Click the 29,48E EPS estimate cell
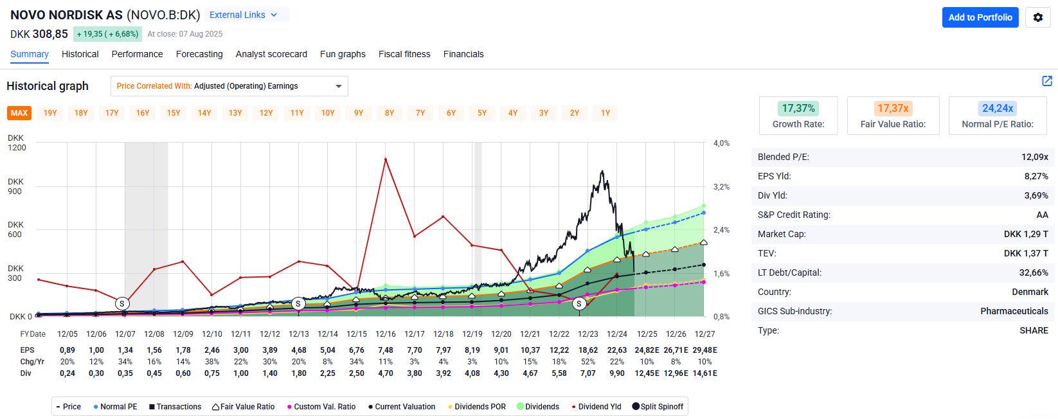 click(705, 350)
